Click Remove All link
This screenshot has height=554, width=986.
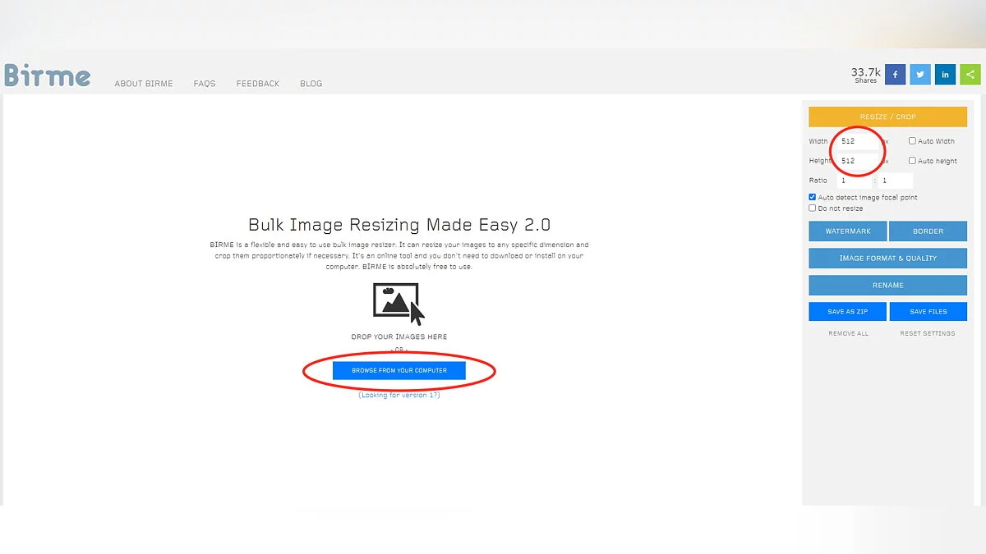[848, 334]
